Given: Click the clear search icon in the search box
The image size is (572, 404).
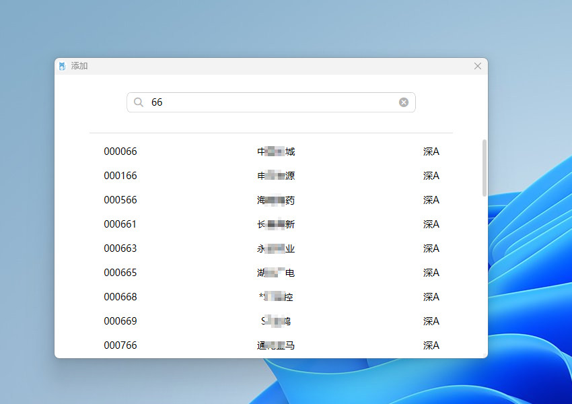Looking at the screenshot, I should click(x=404, y=102).
